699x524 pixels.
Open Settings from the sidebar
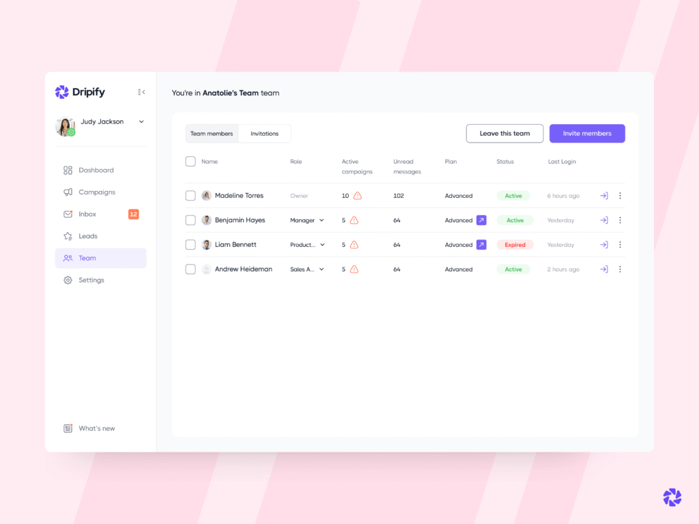(91, 280)
